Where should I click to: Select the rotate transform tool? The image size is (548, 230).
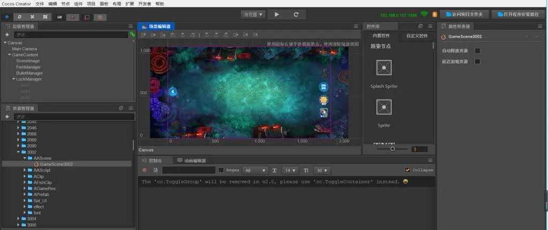pyautogui.click(x=20, y=17)
